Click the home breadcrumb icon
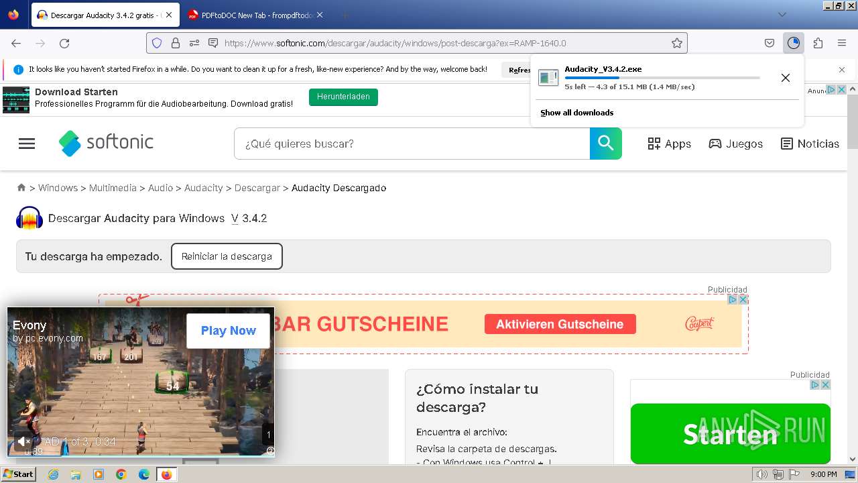The image size is (858, 483). [x=21, y=188]
